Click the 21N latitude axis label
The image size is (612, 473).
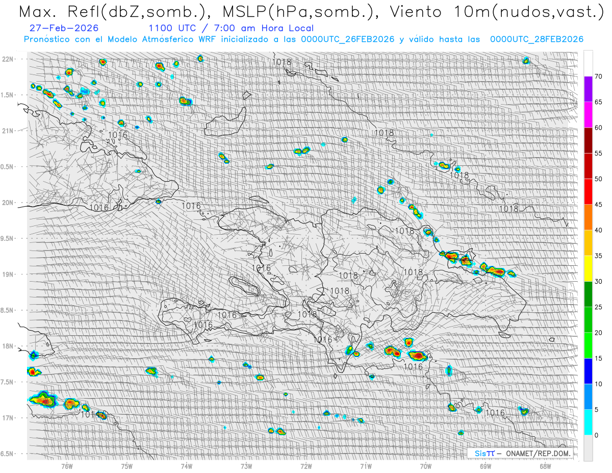[x=8, y=131]
